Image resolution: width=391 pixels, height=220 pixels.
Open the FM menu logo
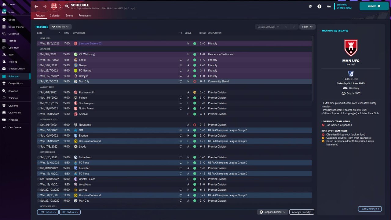coord(329,6)
